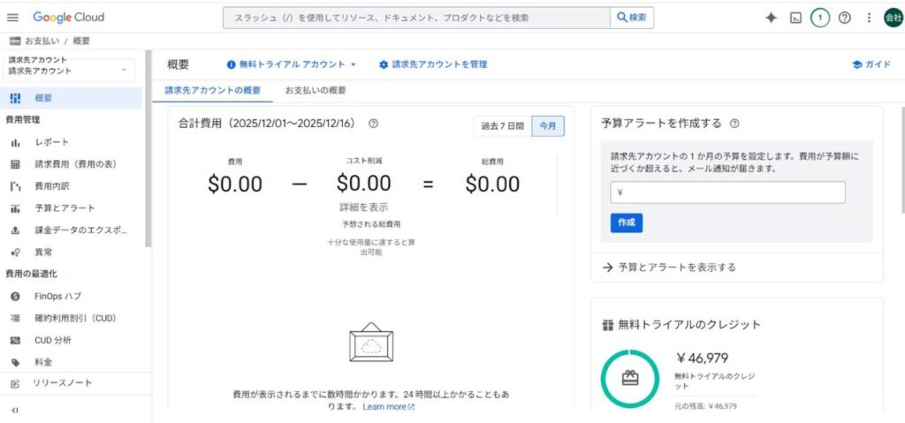Click the budget amount ¥ input field
The width and height of the screenshot is (905, 423).
pyautogui.click(x=727, y=193)
